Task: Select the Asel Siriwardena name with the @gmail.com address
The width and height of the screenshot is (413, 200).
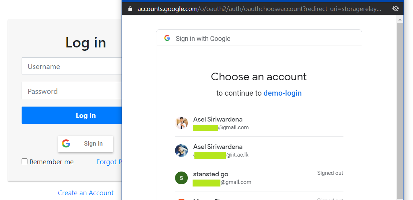Action: (x=218, y=119)
